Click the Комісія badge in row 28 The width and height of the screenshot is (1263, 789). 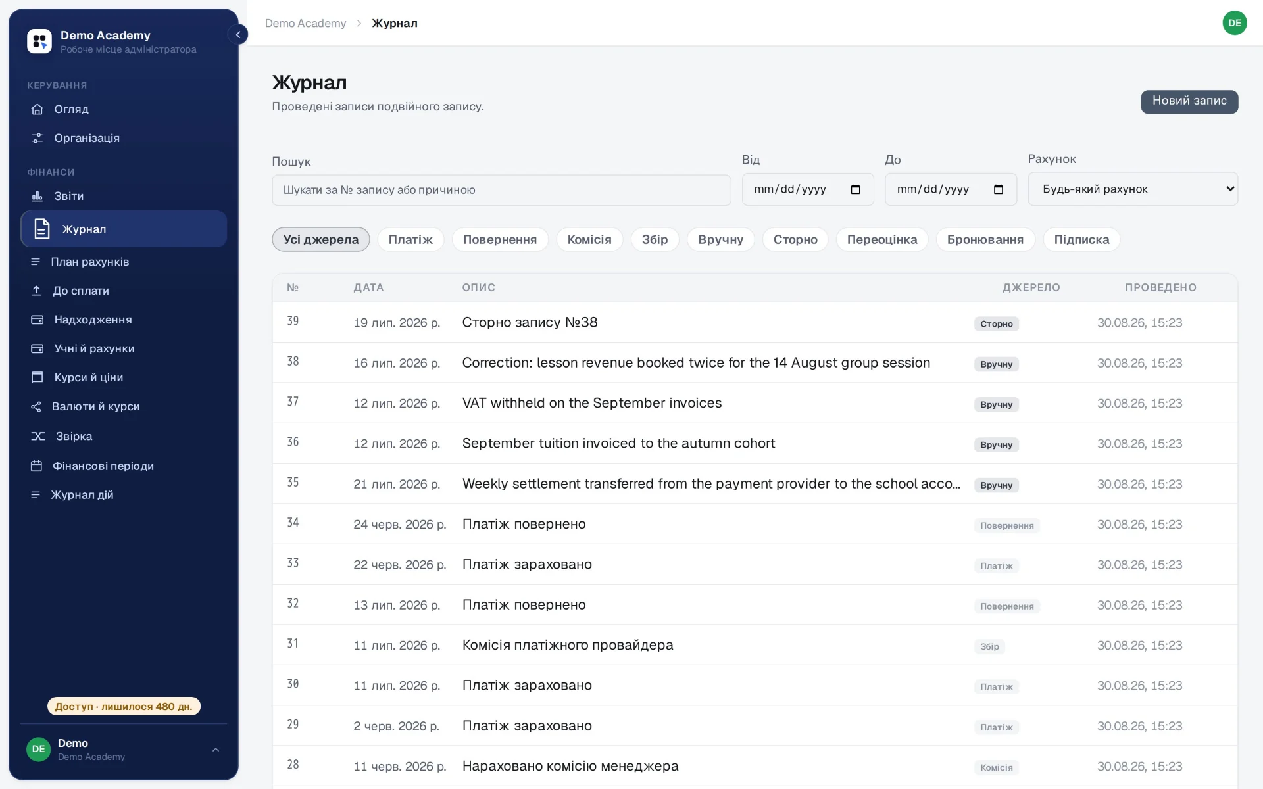click(x=996, y=767)
